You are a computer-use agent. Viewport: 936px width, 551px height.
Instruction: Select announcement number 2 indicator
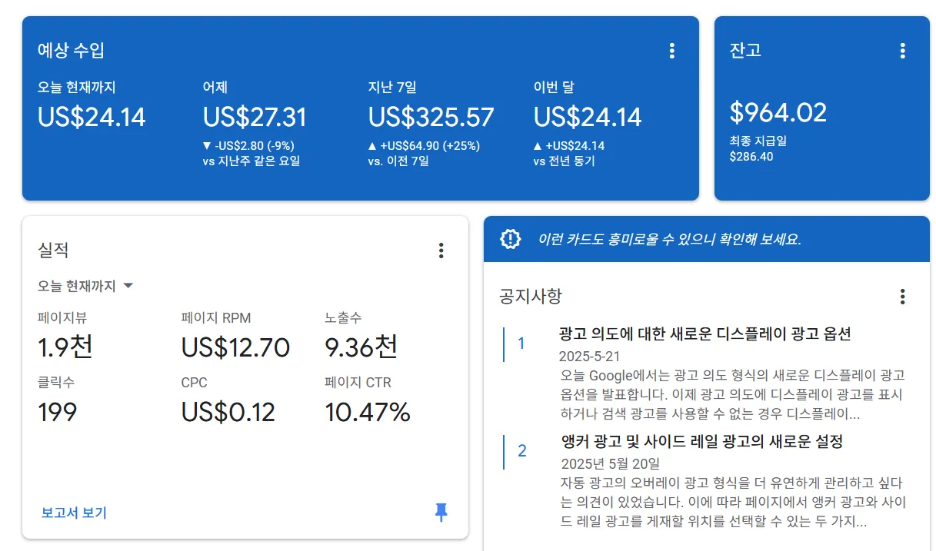tap(521, 451)
